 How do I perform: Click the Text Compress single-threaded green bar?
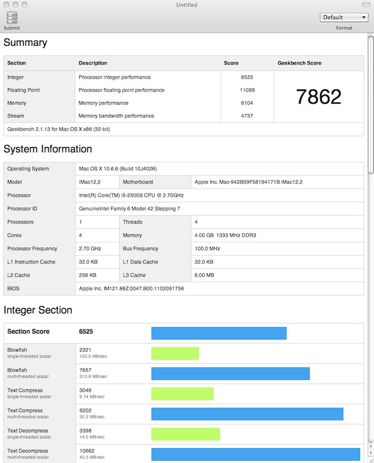[182, 394]
